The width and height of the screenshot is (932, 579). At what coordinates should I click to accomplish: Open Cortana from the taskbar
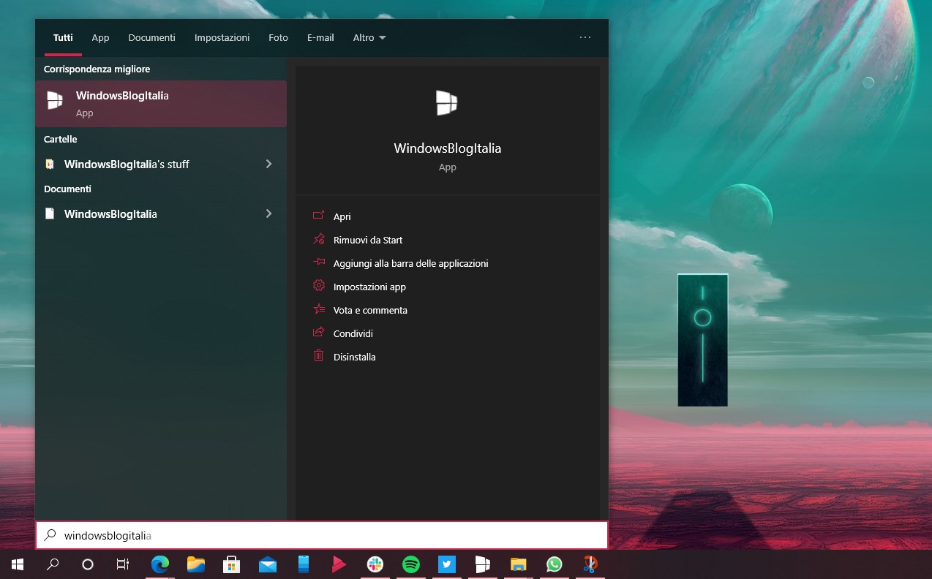tap(88, 564)
